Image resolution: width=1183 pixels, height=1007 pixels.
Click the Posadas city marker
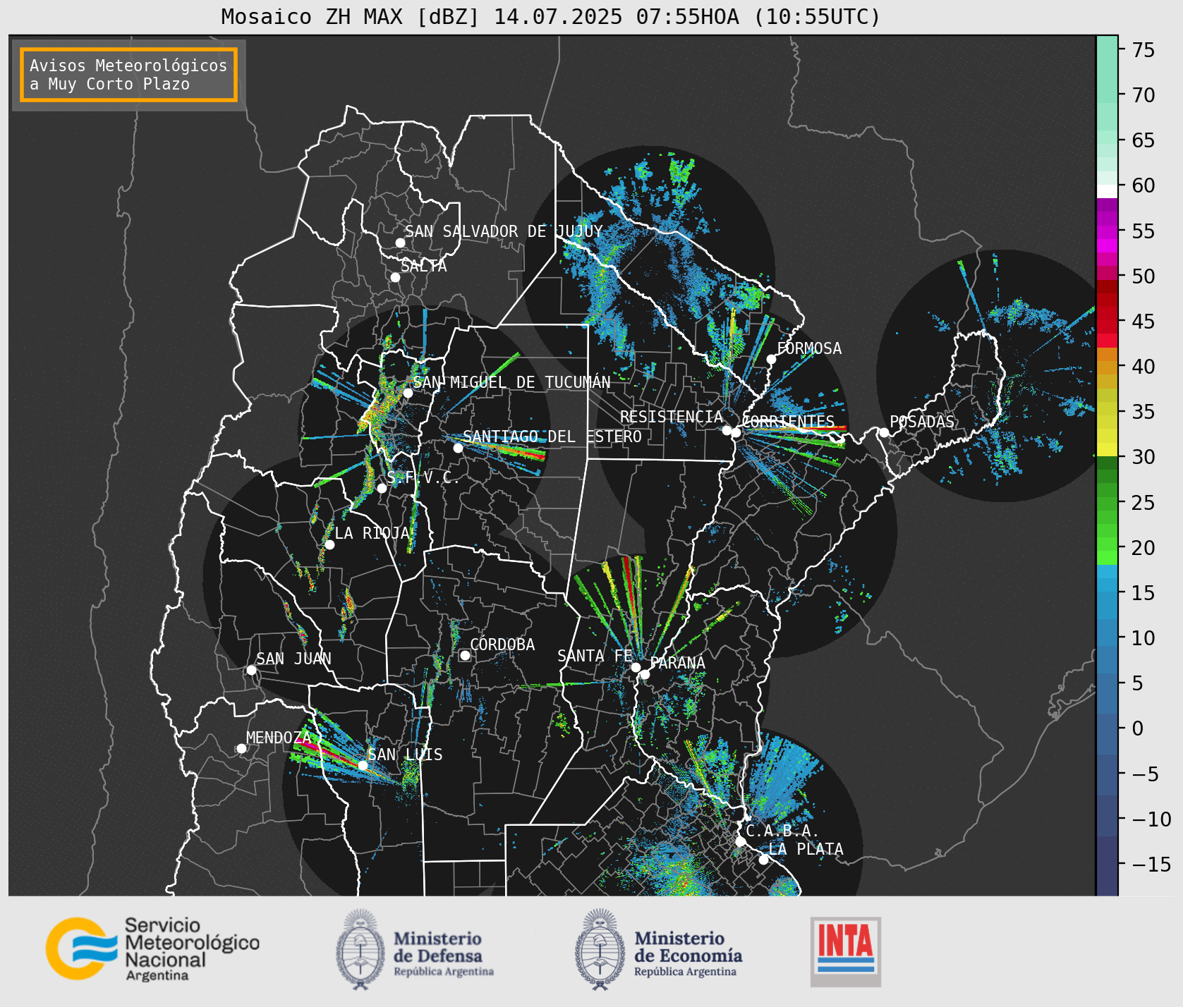click(884, 432)
